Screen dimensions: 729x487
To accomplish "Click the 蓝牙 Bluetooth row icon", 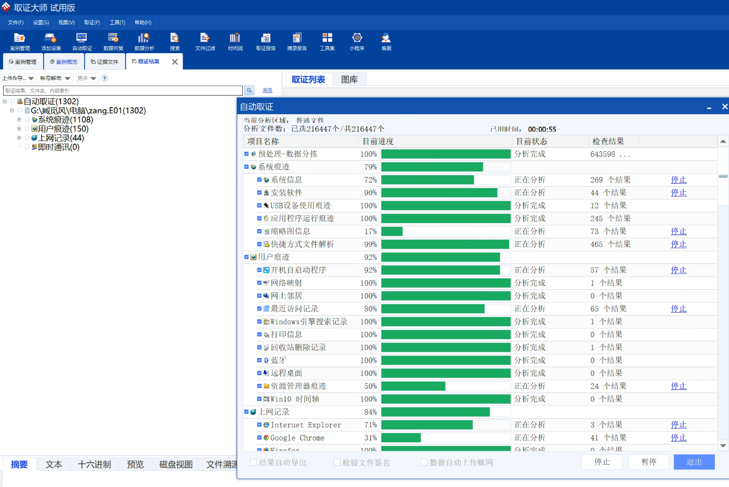I will point(266,361).
